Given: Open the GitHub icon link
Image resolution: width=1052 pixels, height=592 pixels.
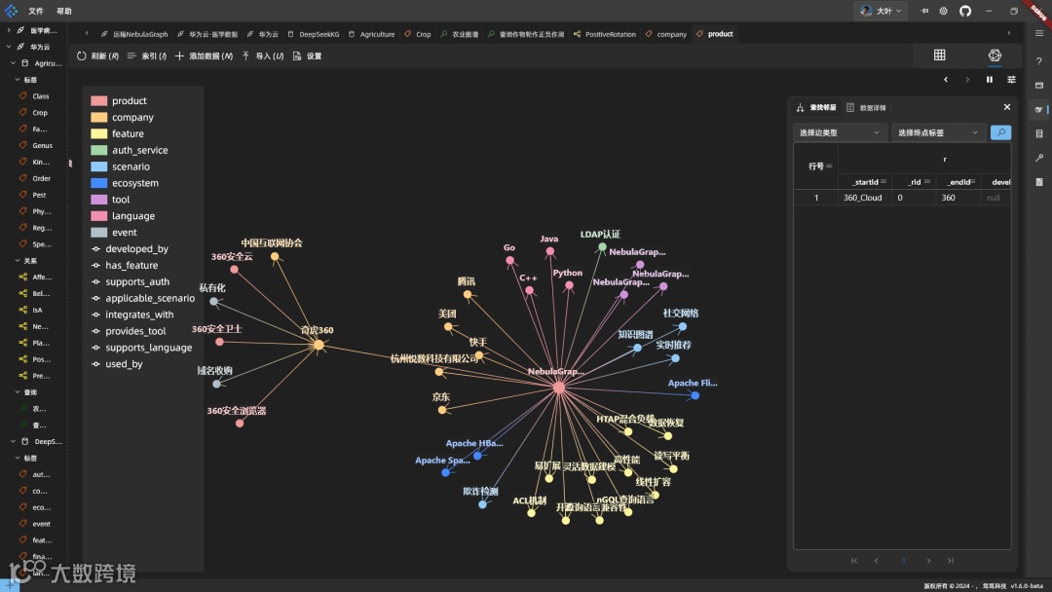Looking at the screenshot, I should click(964, 11).
